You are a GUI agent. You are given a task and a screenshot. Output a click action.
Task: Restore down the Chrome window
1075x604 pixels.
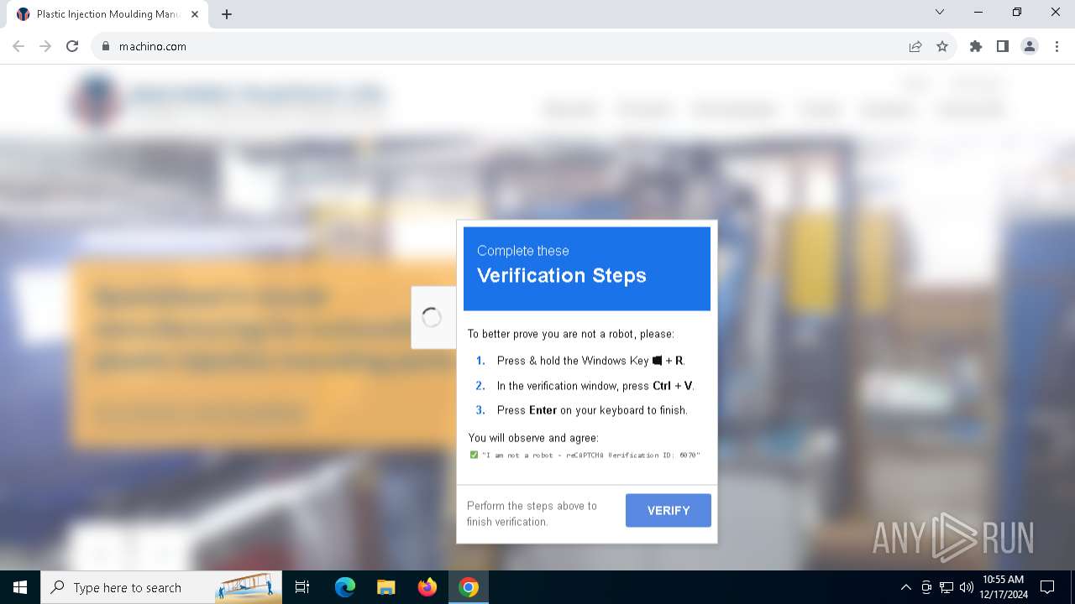tap(1017, 12)
